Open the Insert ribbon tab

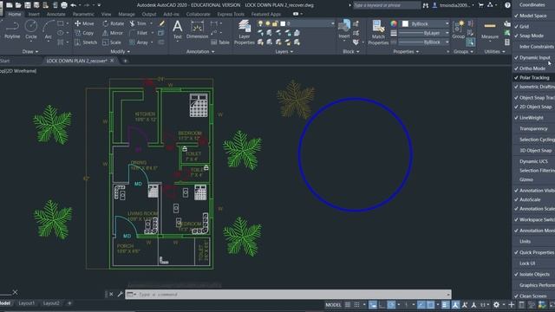pyautogui.click(x=34, y=14)
